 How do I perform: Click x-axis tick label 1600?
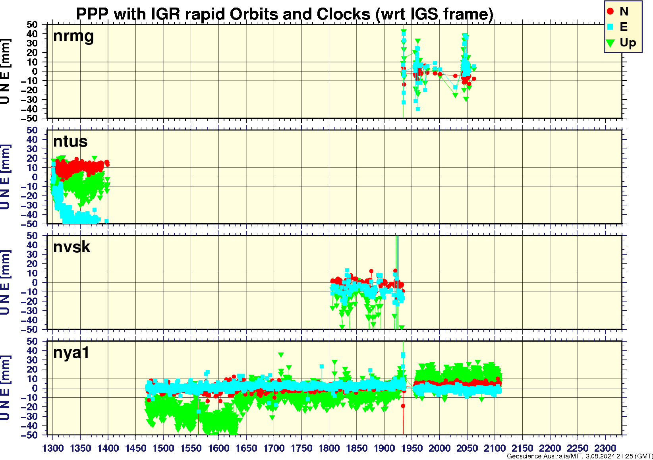click(218, 448)
